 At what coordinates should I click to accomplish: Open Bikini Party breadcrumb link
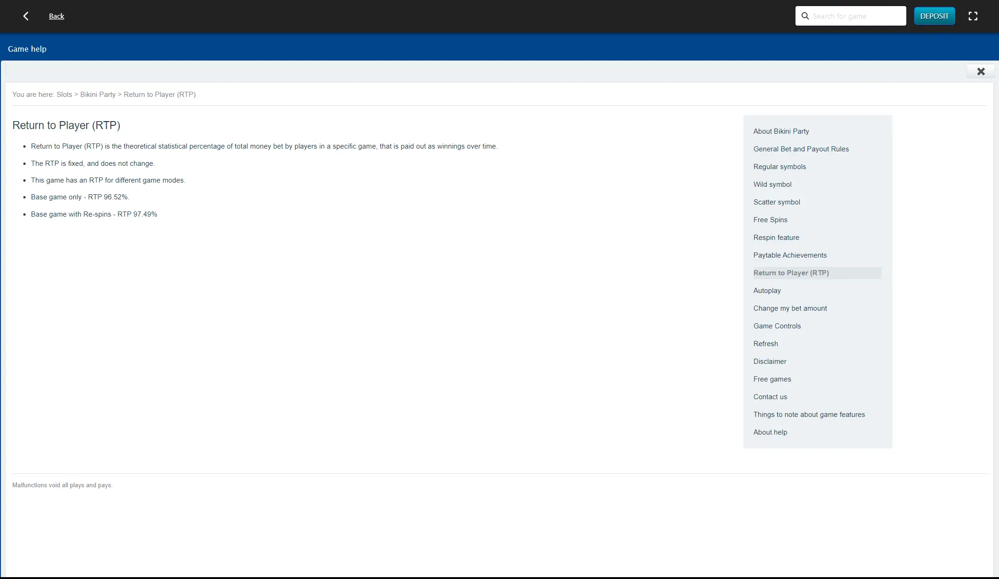pos(98,95)
